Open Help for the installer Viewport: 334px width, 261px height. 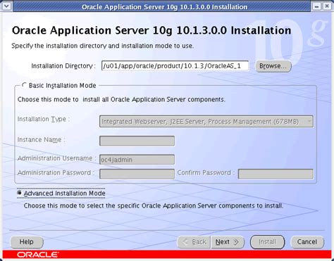click(x=27, y=242)
